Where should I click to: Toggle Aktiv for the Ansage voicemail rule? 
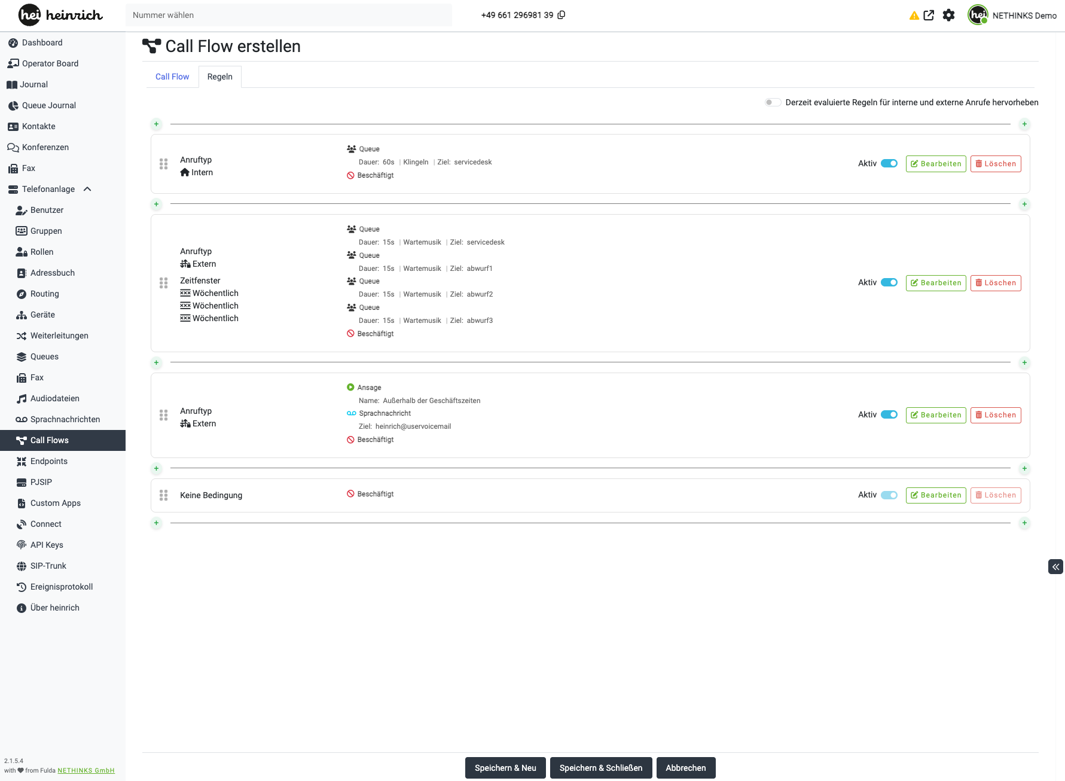click(889, 415)
